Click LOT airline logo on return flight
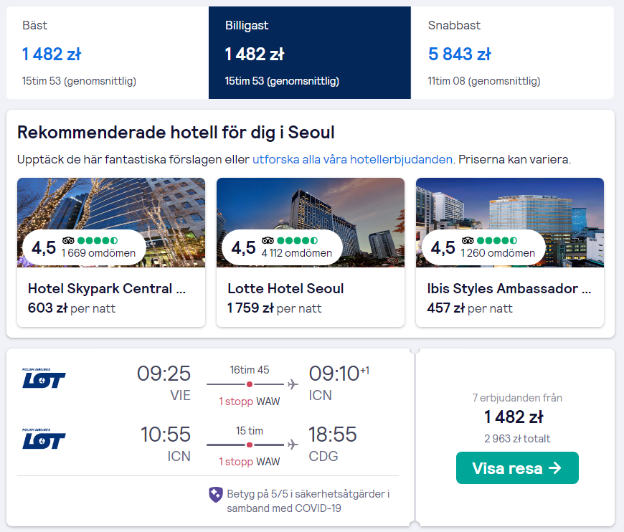 44,439
